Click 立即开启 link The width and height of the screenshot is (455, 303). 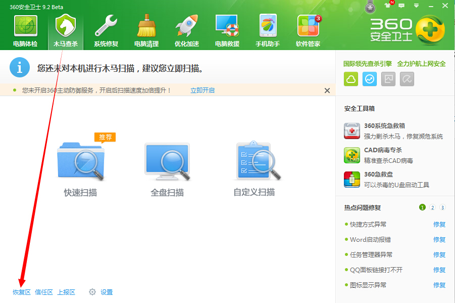point(203,91)
